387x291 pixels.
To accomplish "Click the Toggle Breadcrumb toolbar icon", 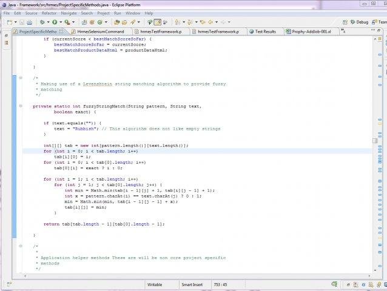I will (150, 22).
